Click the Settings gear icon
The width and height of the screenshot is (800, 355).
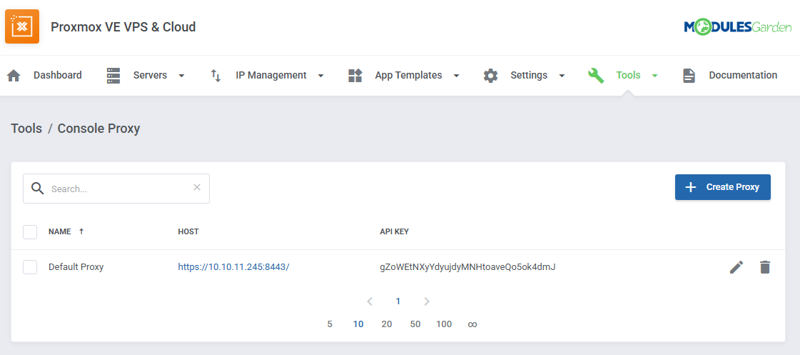pyautogui.click(x=490, y=76)
